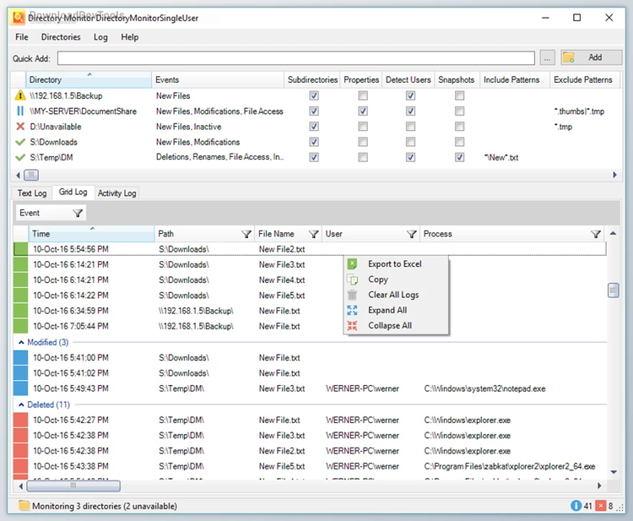Click the grid log horizontal scrollbar thumb

[x=73, y=486]
